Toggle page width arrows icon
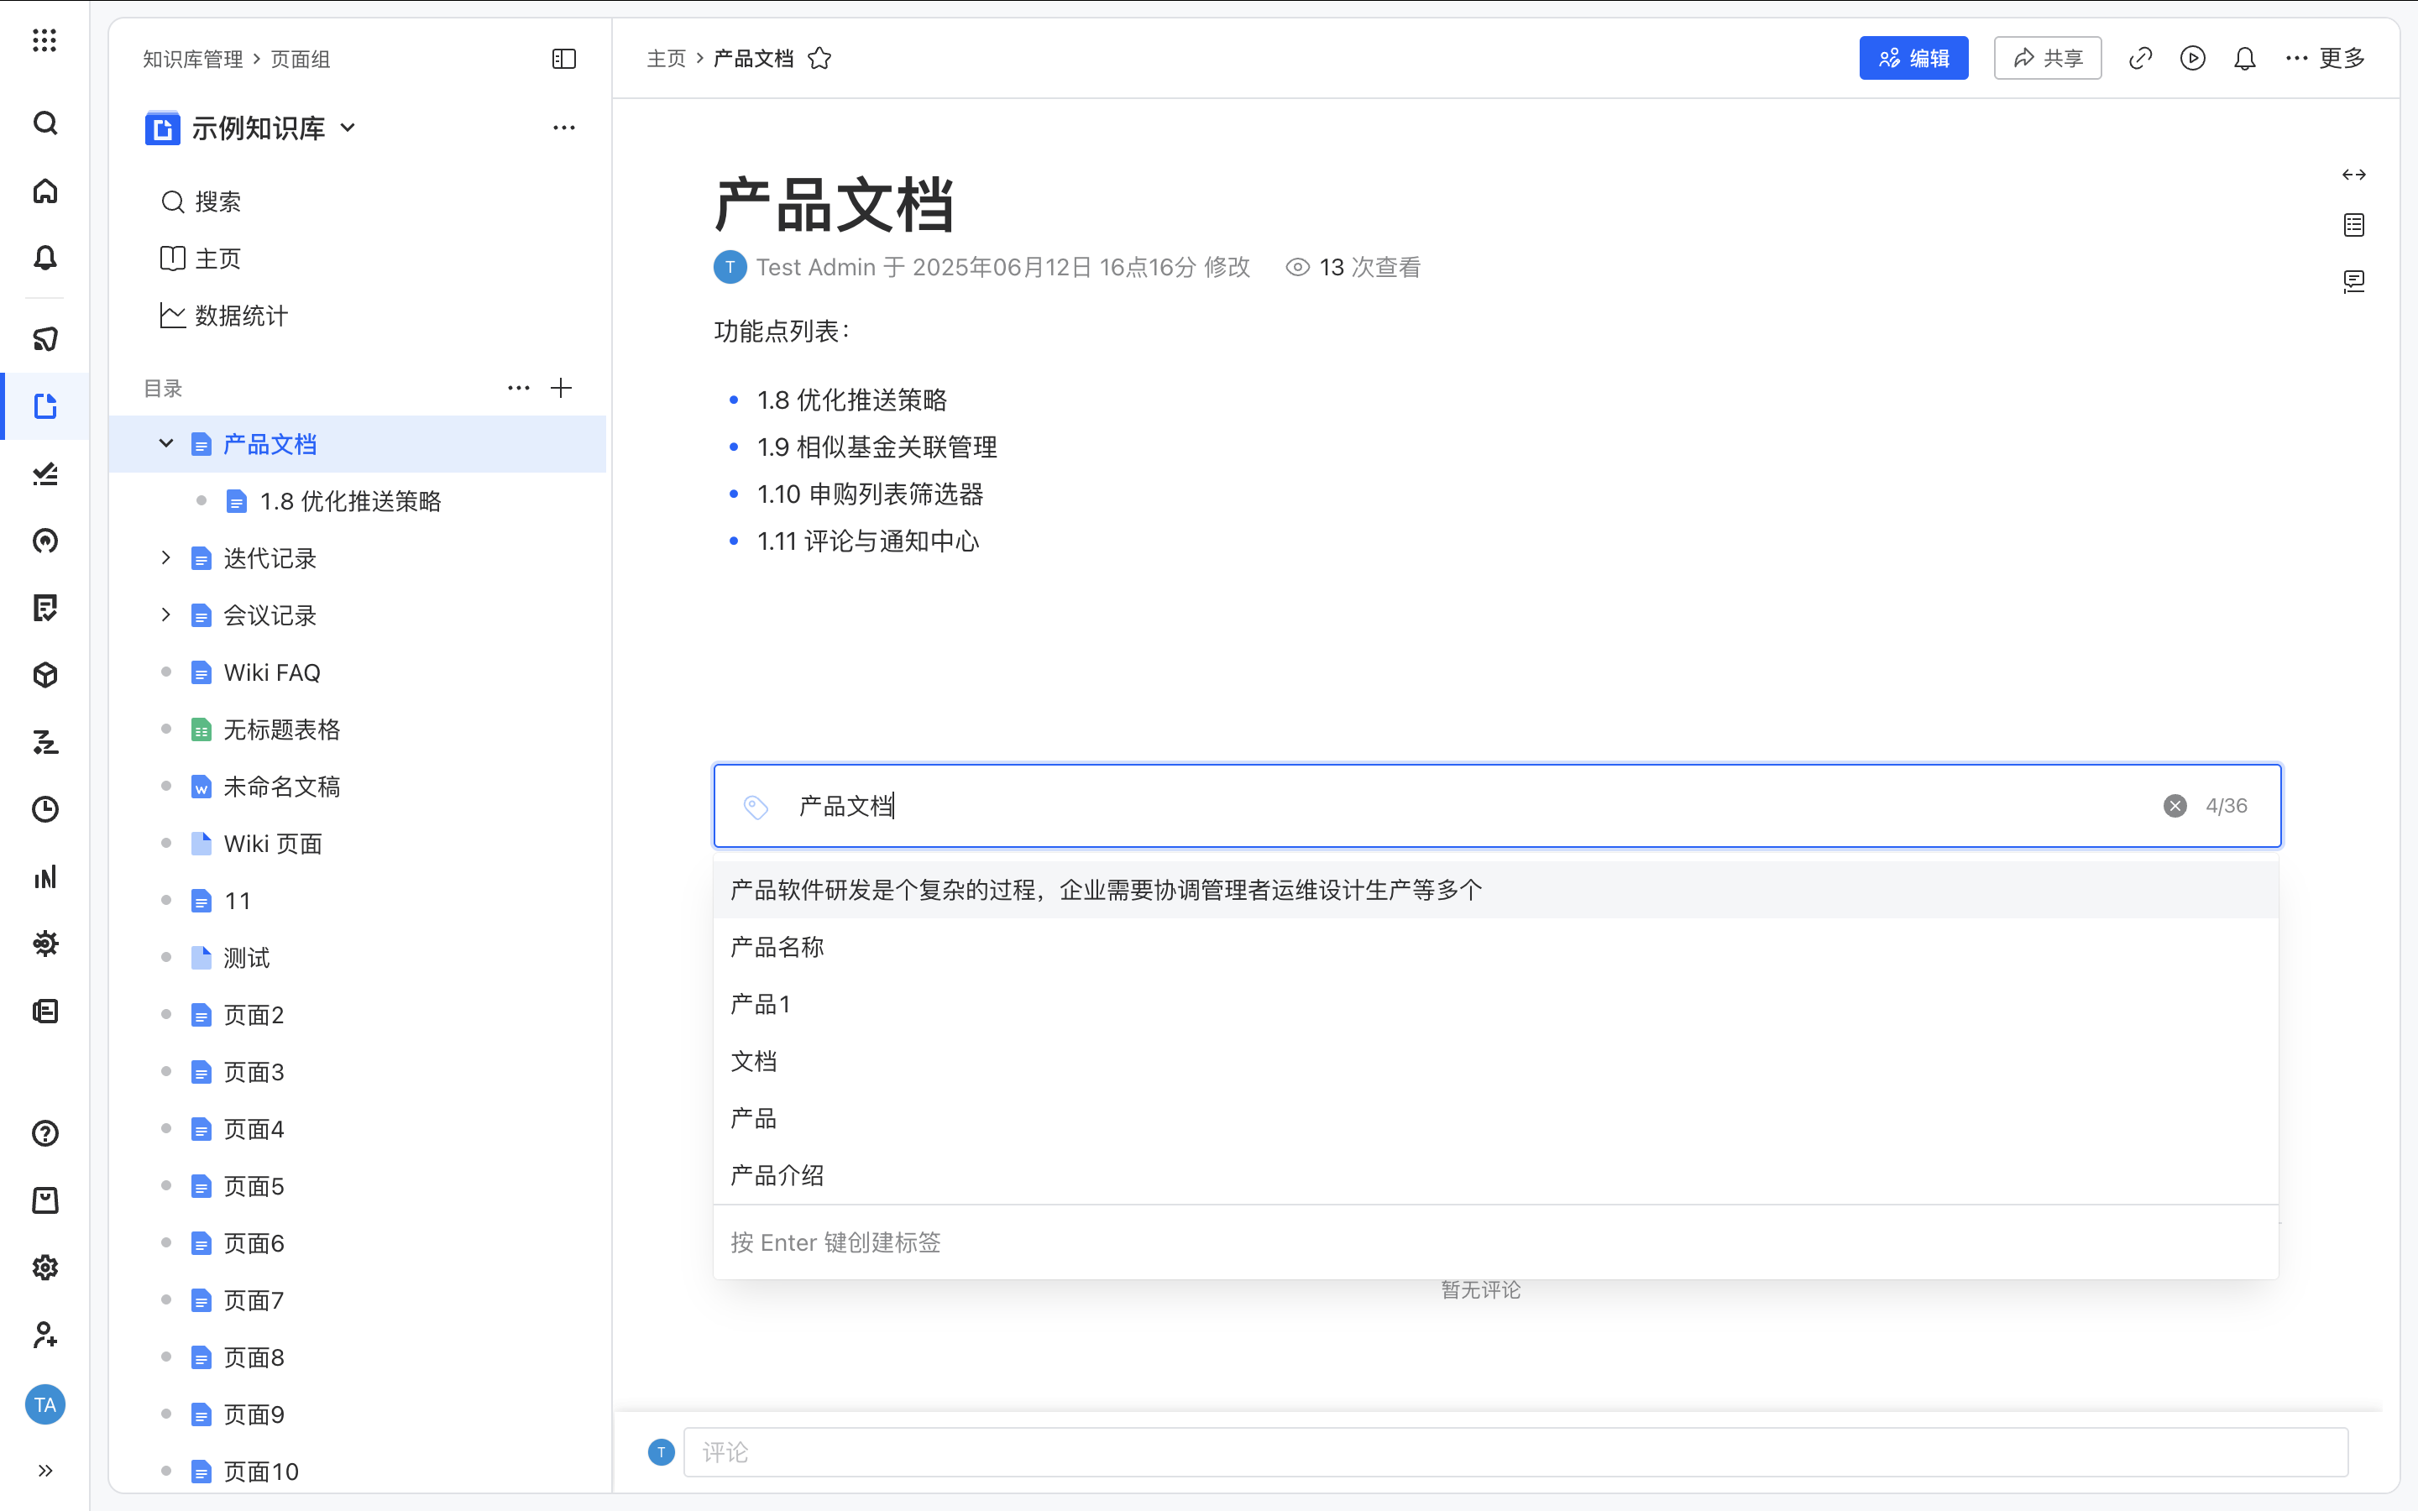 point(2354,175)
